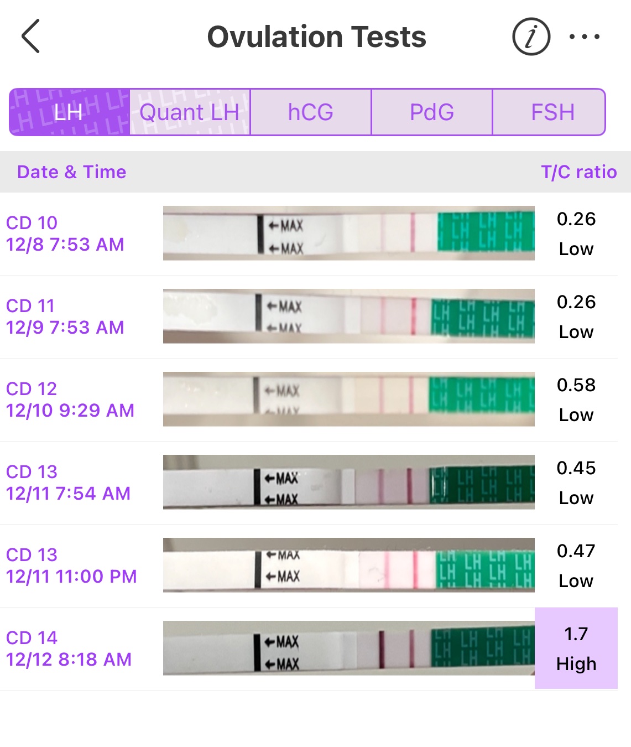Click the T/C ratio column header

tap(578, 172)
